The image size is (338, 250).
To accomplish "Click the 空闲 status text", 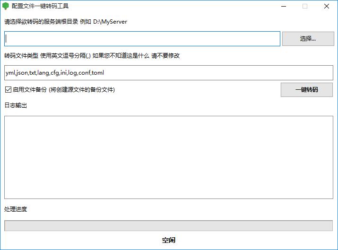I will point(169,240).
